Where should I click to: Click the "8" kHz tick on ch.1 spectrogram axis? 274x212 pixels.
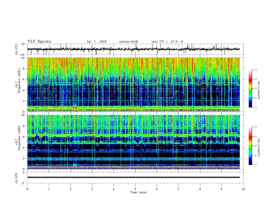pyautogui.click(x=25, y=69)
